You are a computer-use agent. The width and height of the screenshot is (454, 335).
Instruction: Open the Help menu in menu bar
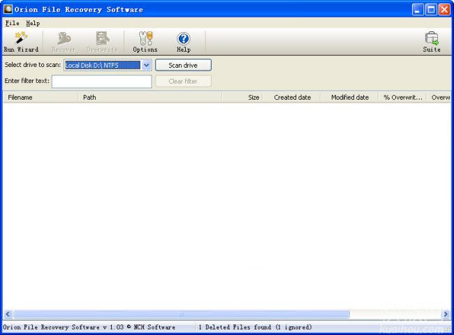(33, 23)
